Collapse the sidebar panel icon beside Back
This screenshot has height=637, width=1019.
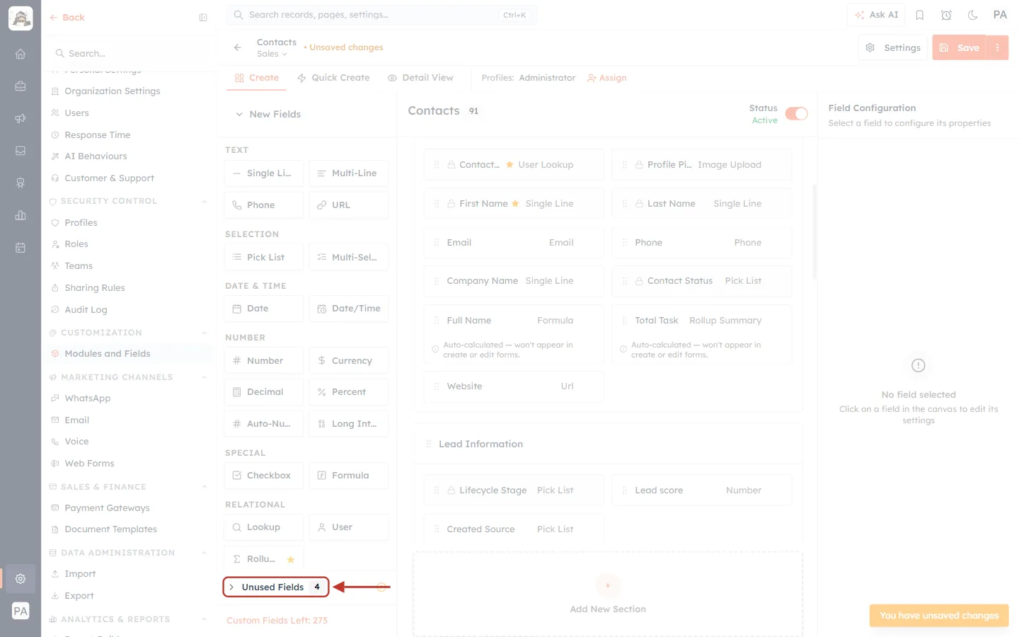[x=203, y=18]
